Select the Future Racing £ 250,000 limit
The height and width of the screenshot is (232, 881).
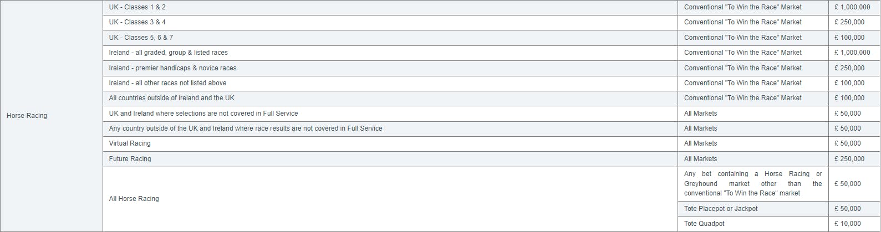tap(849, 159)
